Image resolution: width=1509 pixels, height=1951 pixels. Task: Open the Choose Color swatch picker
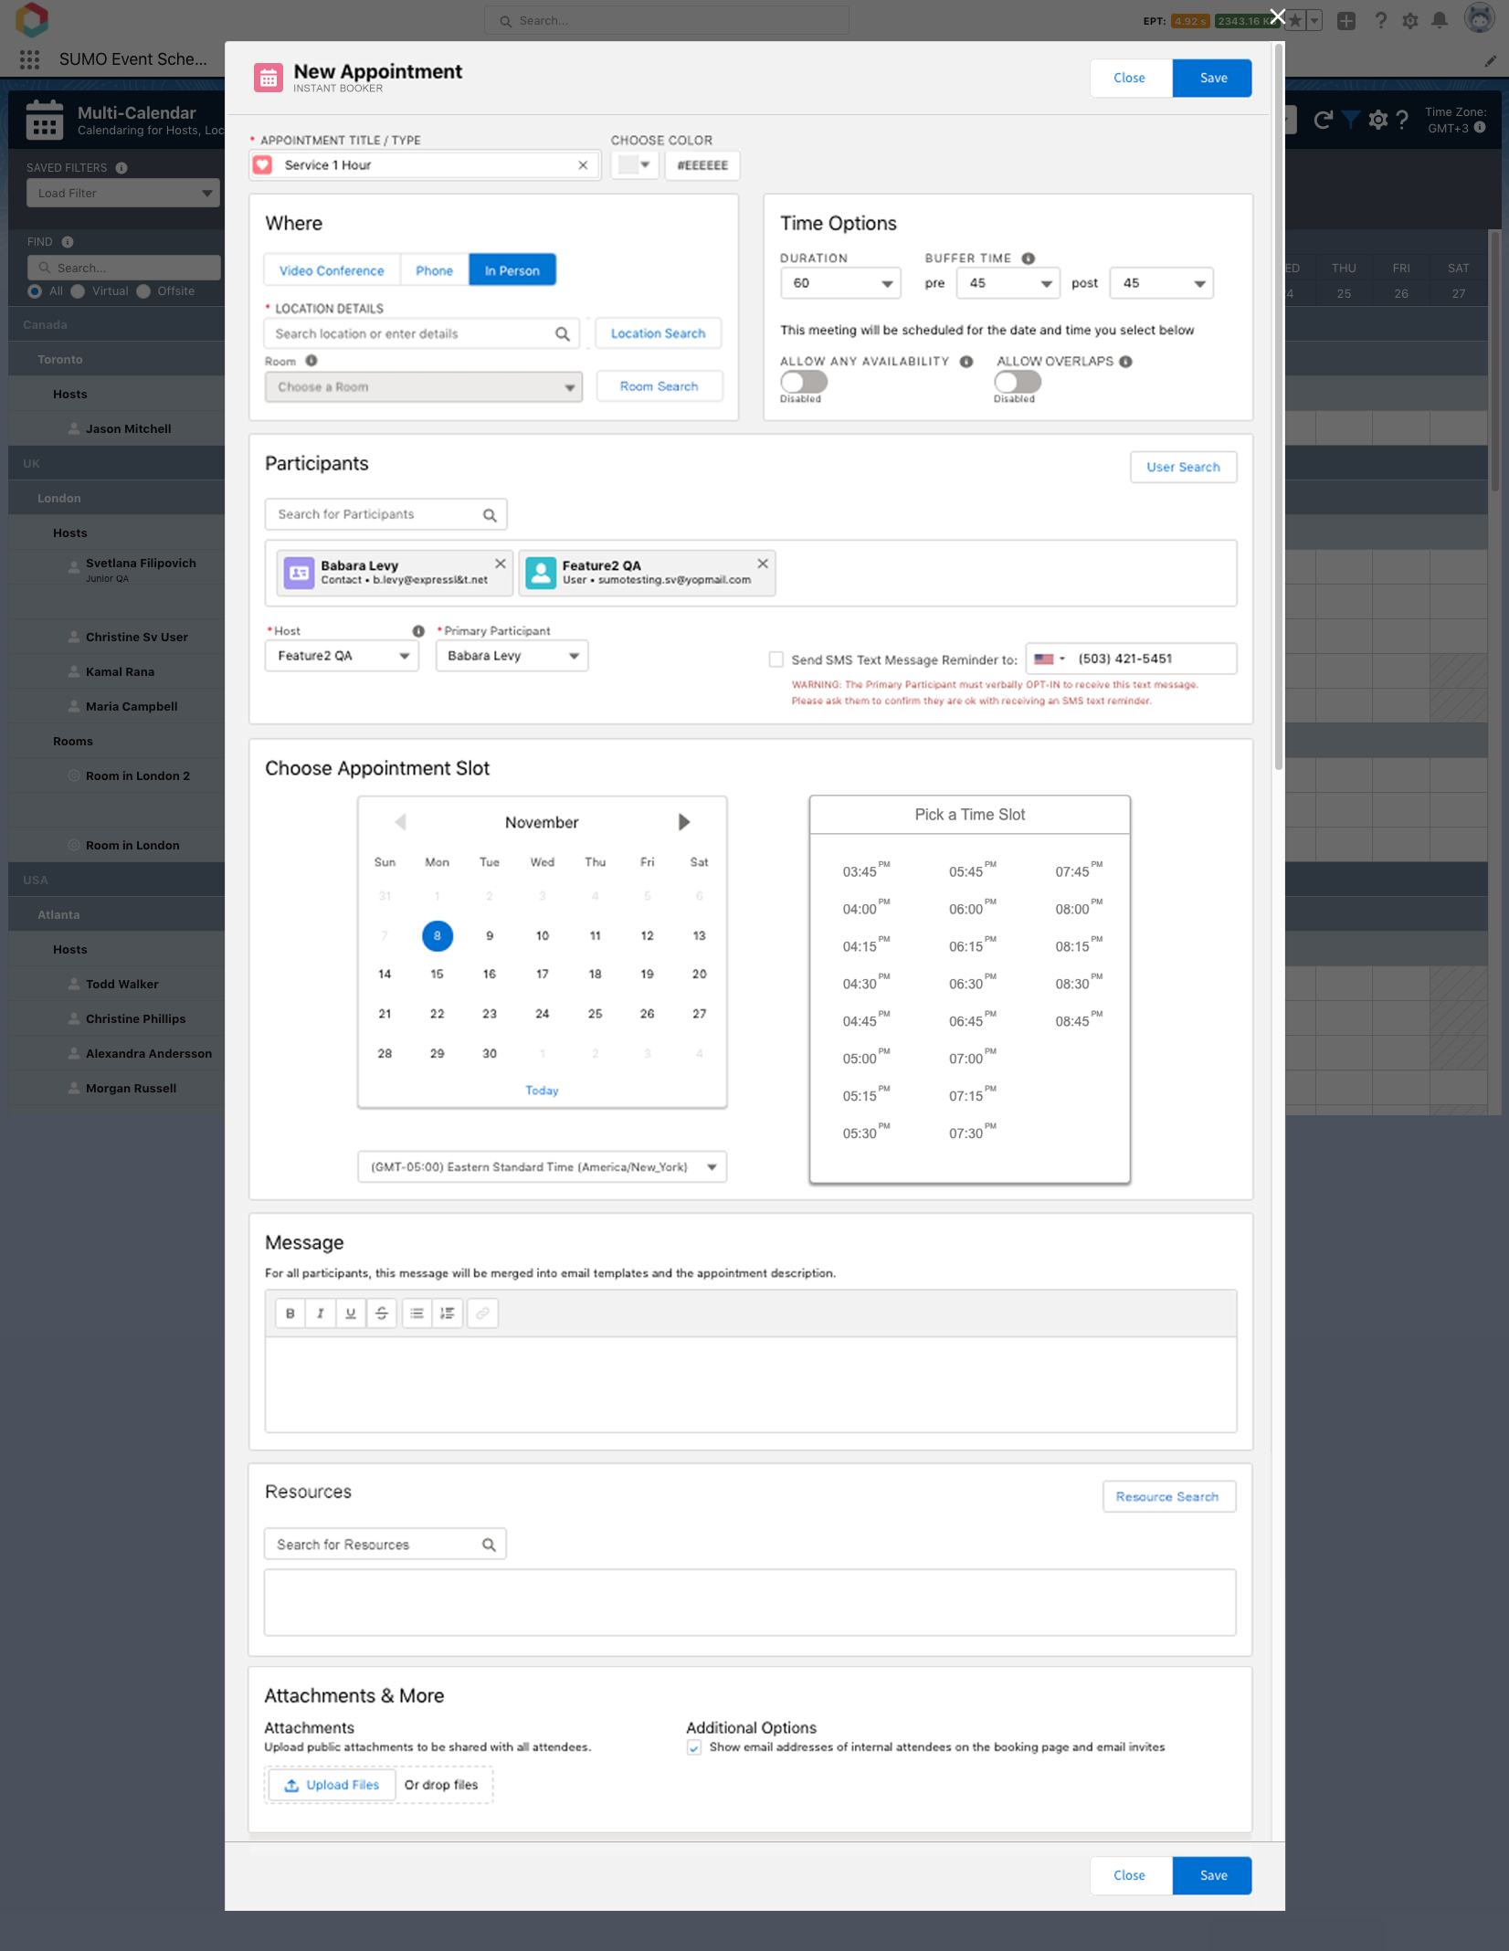coord(634,165)
